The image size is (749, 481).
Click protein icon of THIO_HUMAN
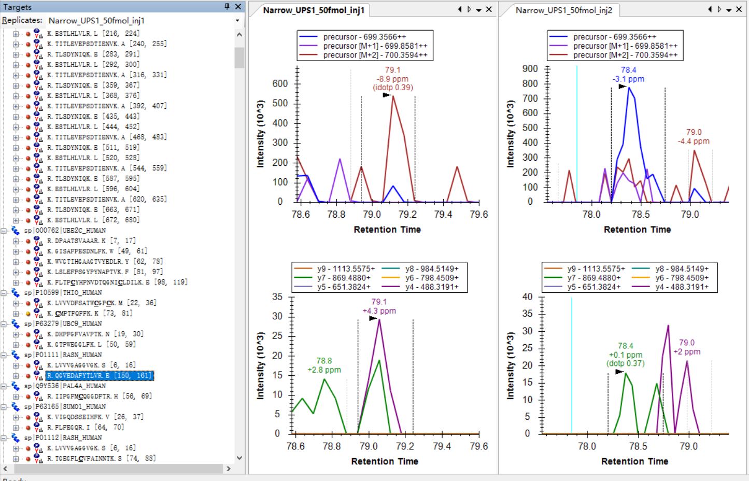click(x=16, y=293)
